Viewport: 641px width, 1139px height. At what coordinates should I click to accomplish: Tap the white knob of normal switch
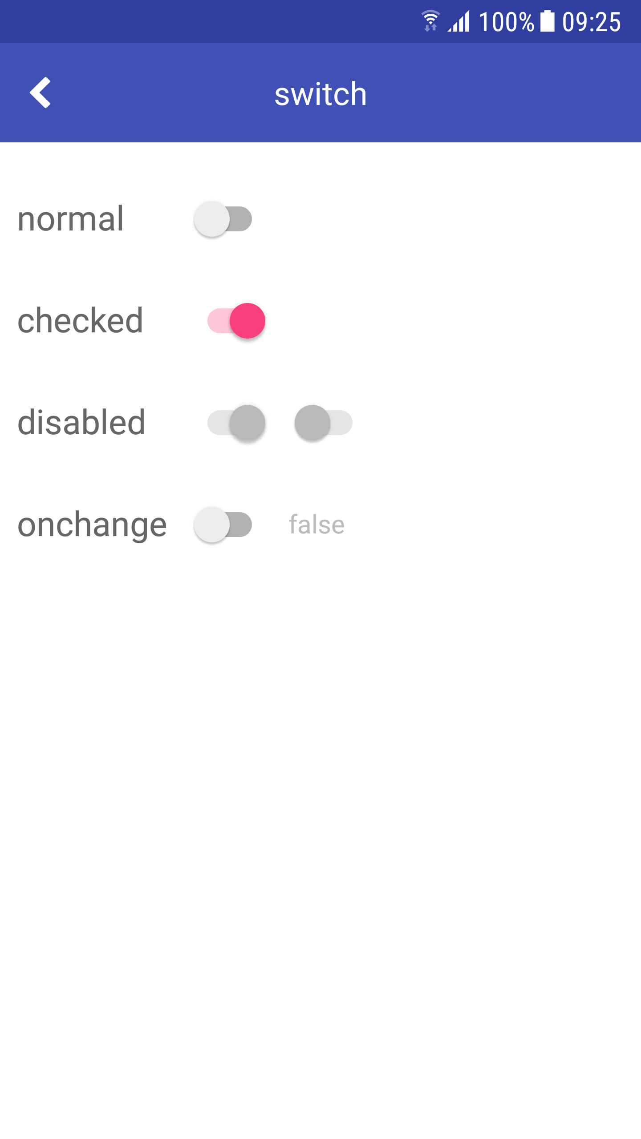tap(212, 219)
